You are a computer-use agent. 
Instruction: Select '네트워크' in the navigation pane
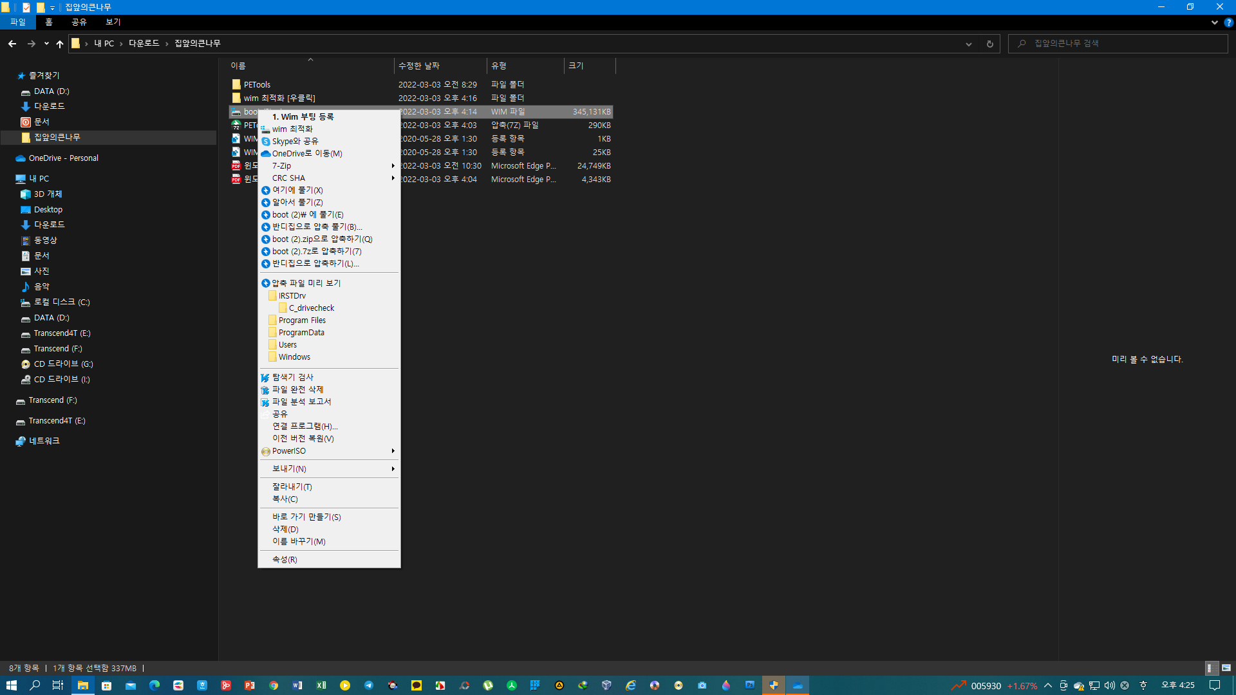coord(44,441)
